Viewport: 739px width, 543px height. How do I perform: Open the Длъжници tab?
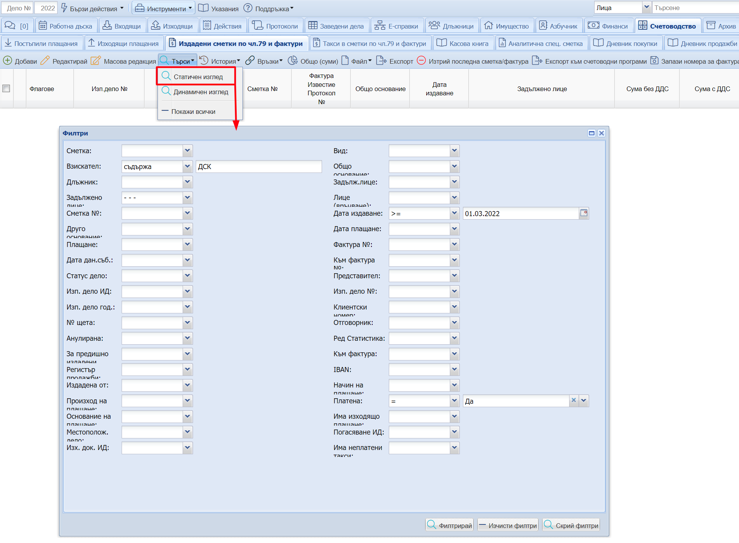point(451,26)
